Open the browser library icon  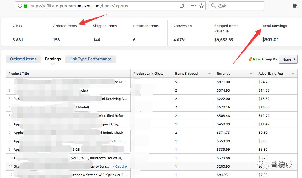point(295,6)
